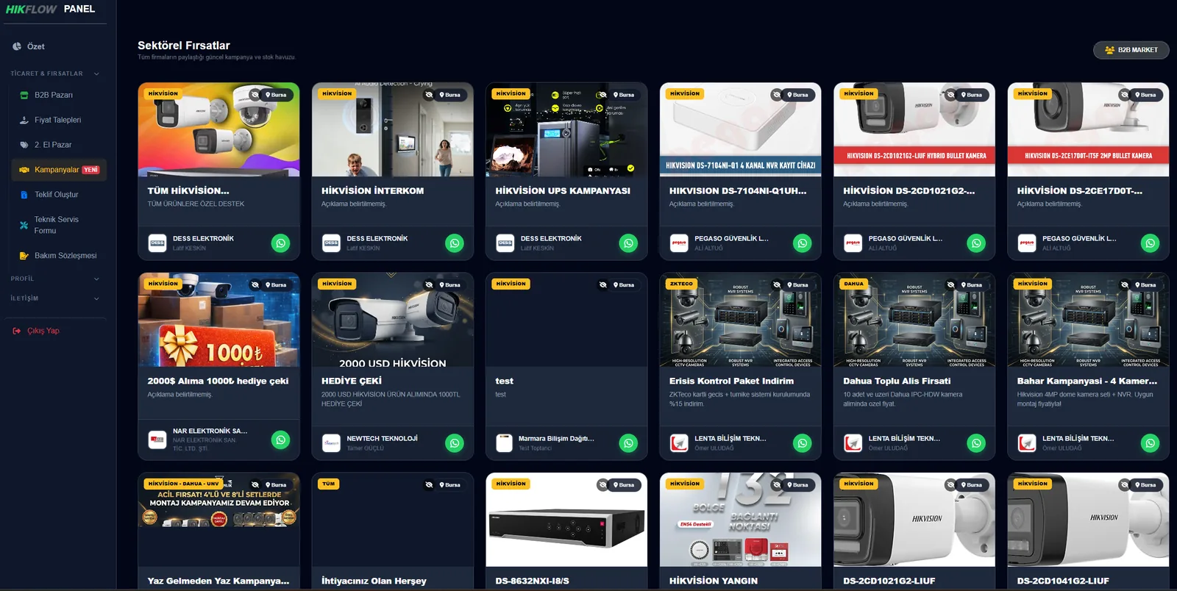Click NAR Elektronik logo on hediye çeki card
This screenshot has height=591, width=1177.
(157, 440)
